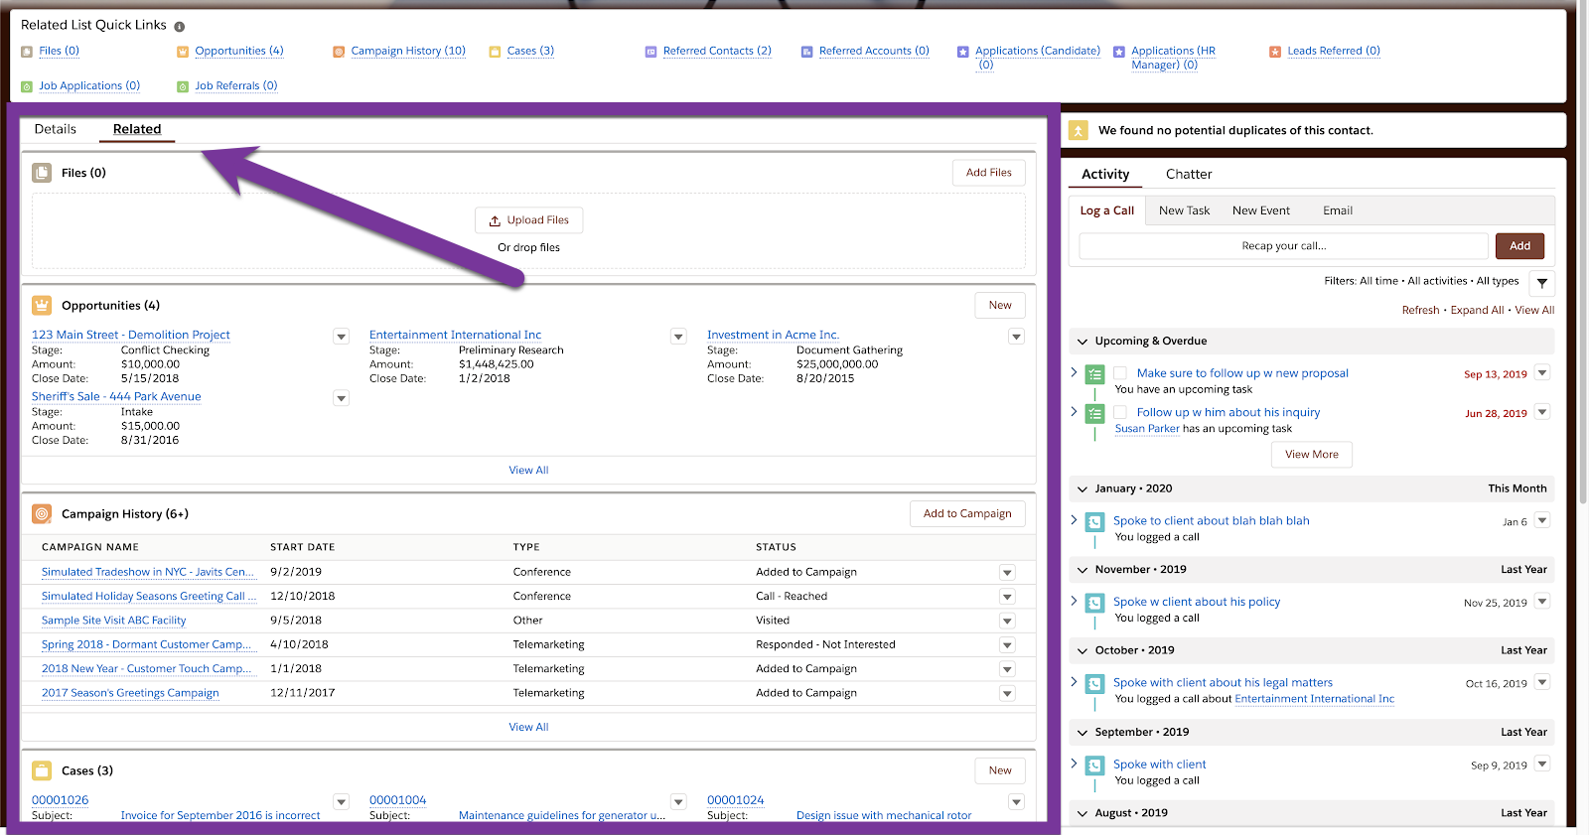This screenshot has height=835, width=1589.
Task: Collapse the October 2019 activity section
Action: [x=1083, y=651]
